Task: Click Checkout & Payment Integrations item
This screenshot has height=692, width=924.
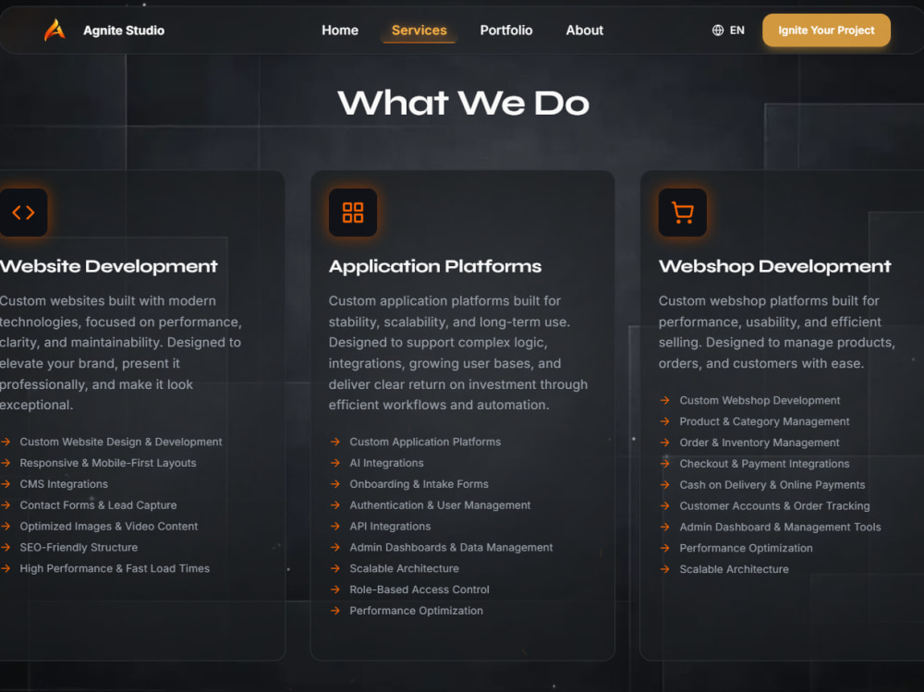Action: [764, 464]
